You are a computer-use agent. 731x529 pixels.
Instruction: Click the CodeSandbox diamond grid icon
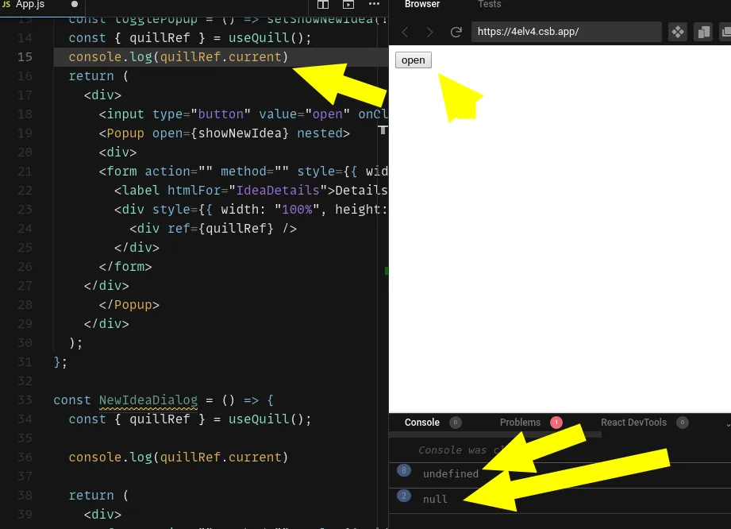[x=677, y=32]
